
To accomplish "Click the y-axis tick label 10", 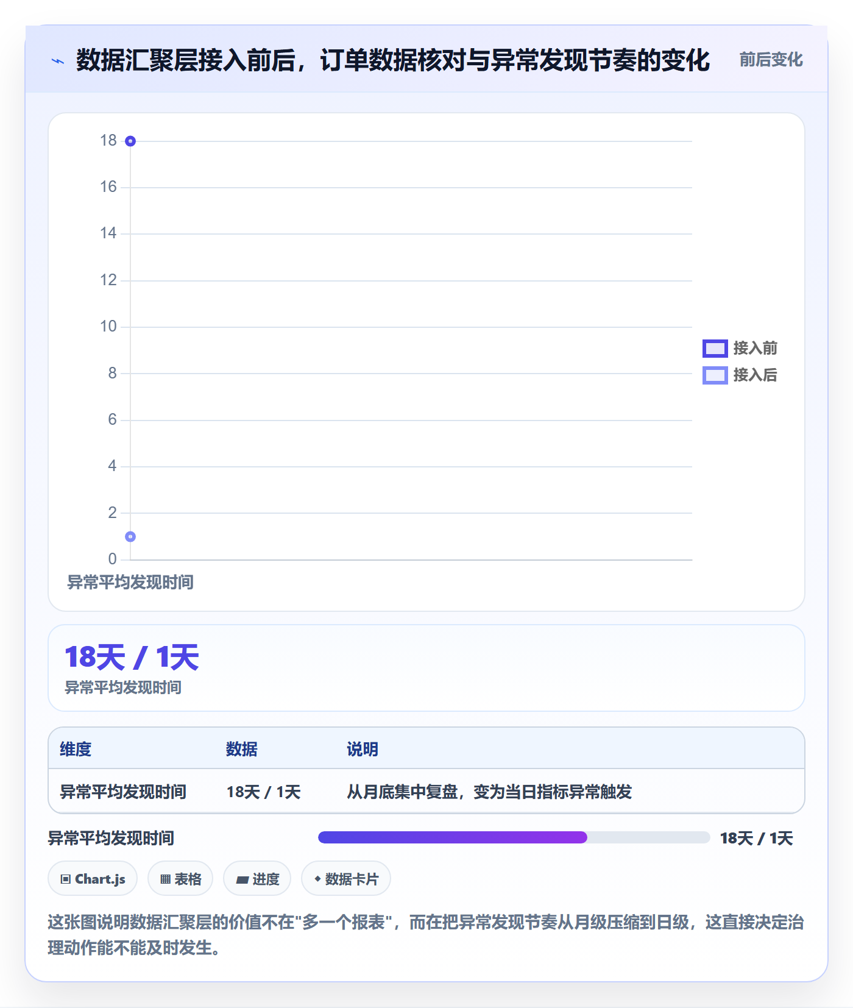I will click(x=108, y=327).
